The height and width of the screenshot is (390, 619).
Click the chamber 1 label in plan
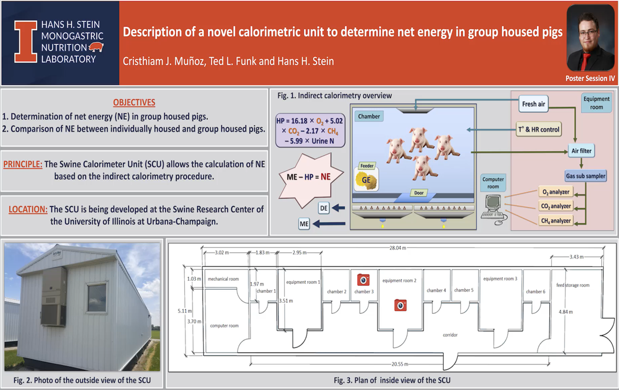click(266, 291)
